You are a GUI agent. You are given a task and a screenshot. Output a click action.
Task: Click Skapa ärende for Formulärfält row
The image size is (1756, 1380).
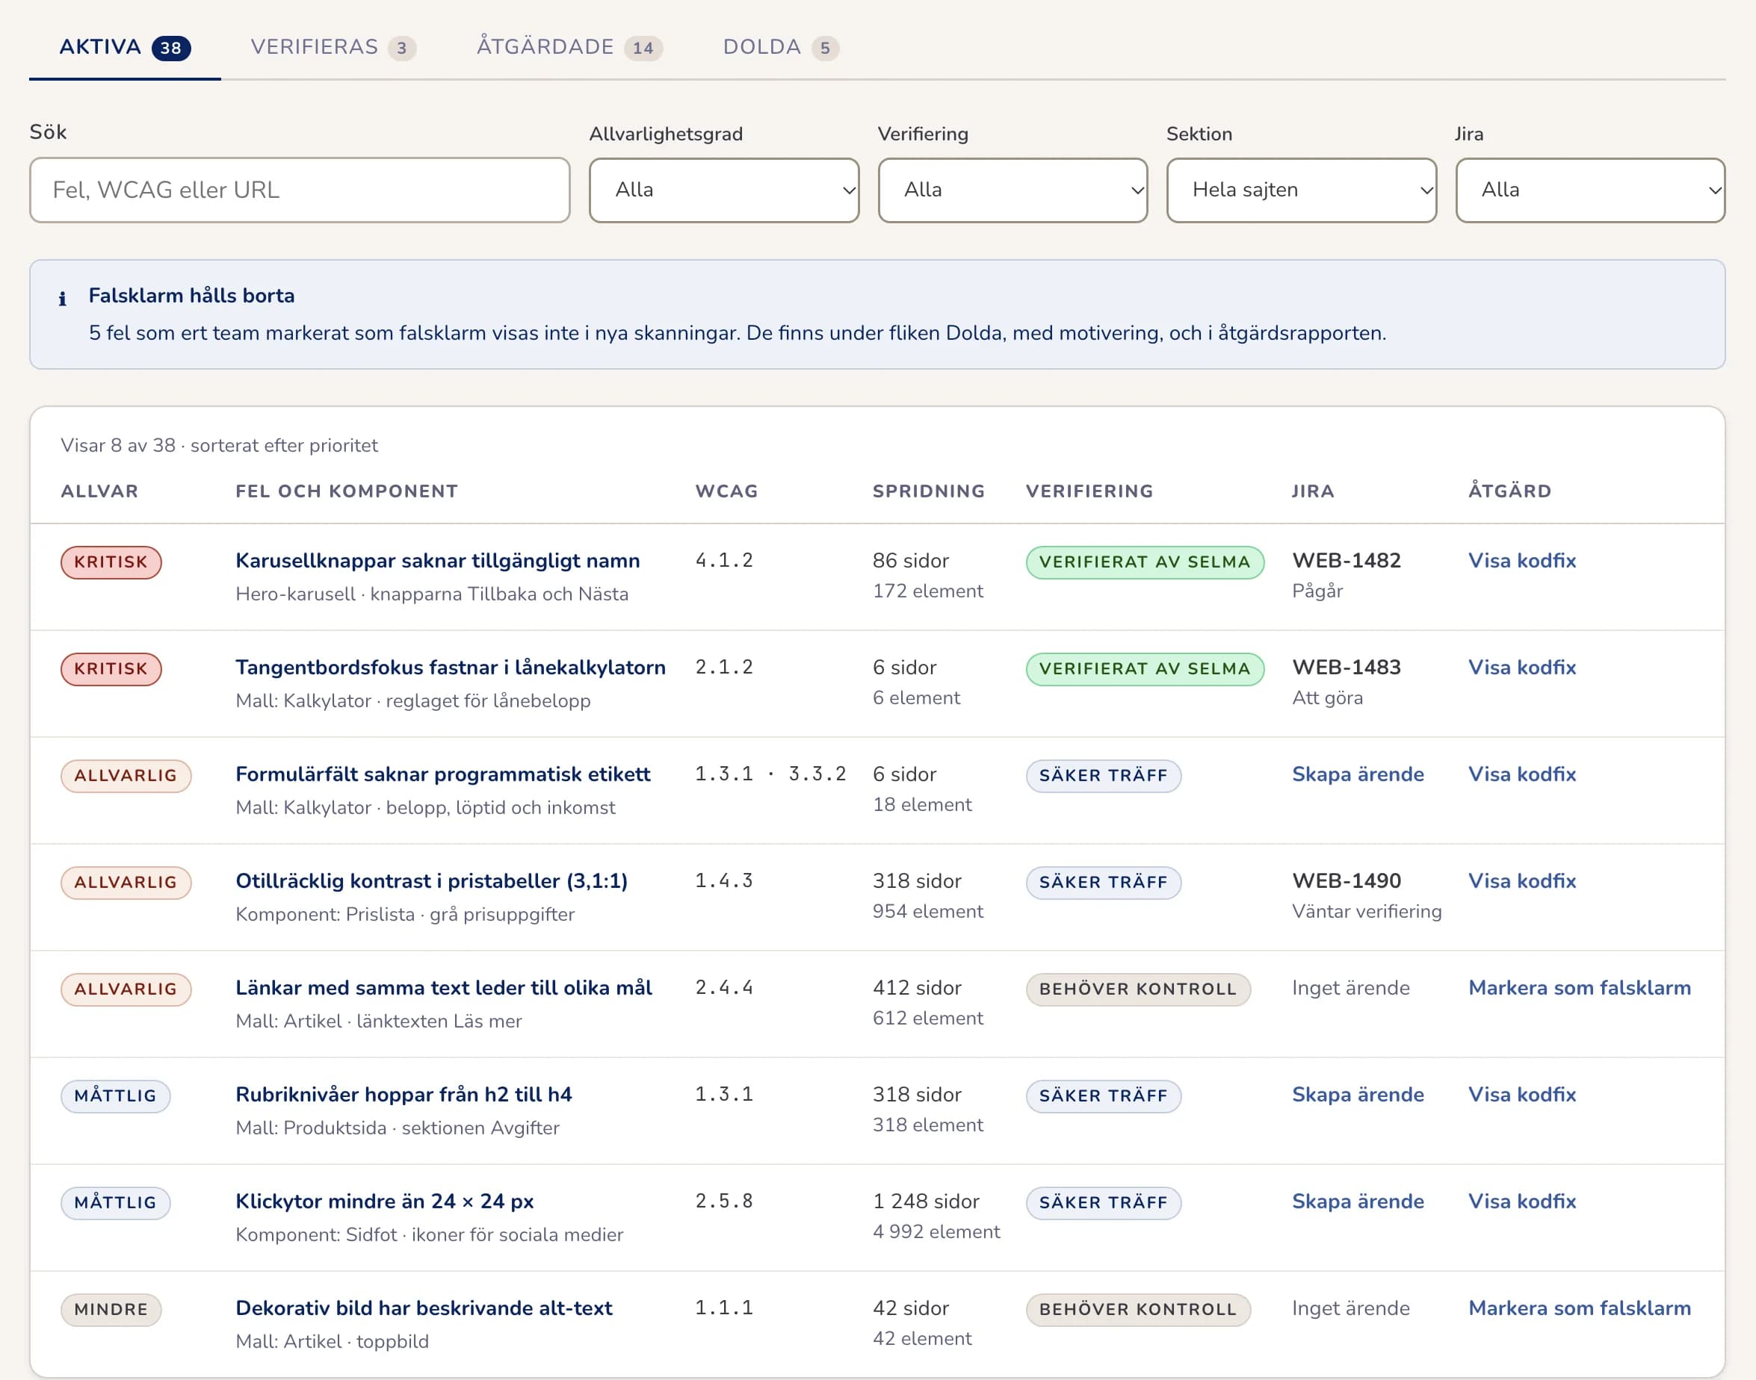pos(1358,774)
